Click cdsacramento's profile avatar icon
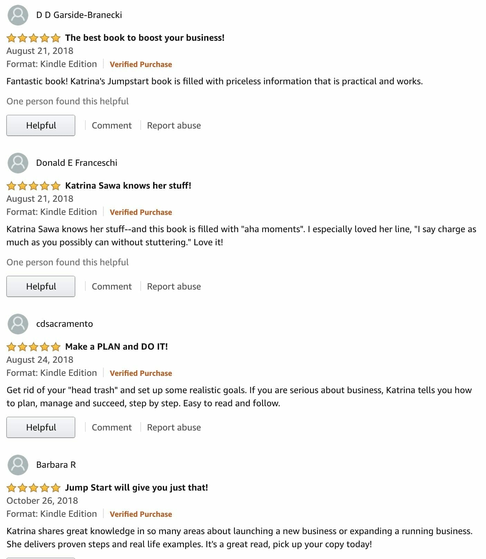 tap(18, 324)
